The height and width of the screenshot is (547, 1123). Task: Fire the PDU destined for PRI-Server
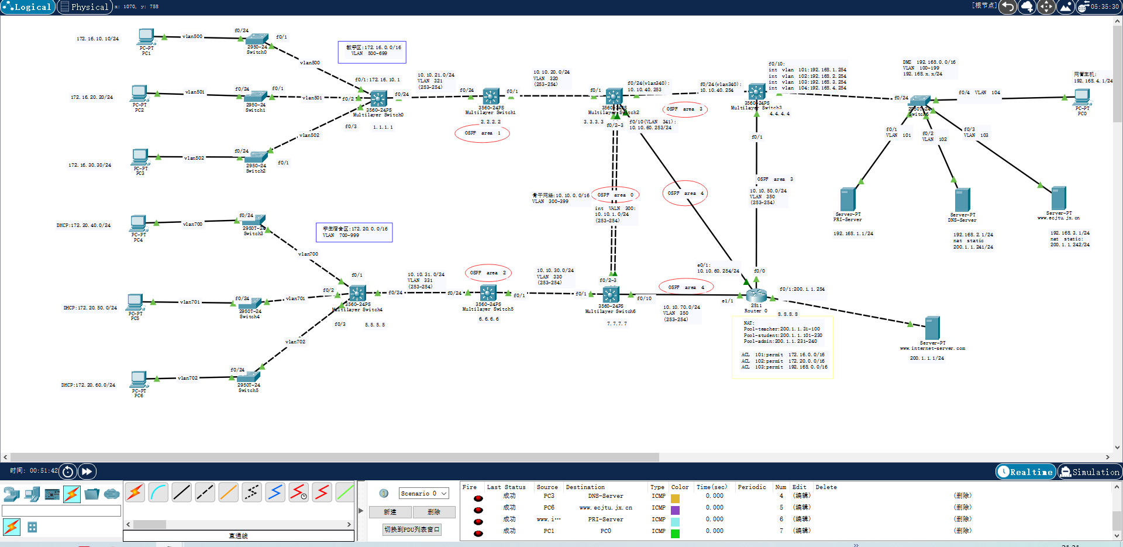478,522
